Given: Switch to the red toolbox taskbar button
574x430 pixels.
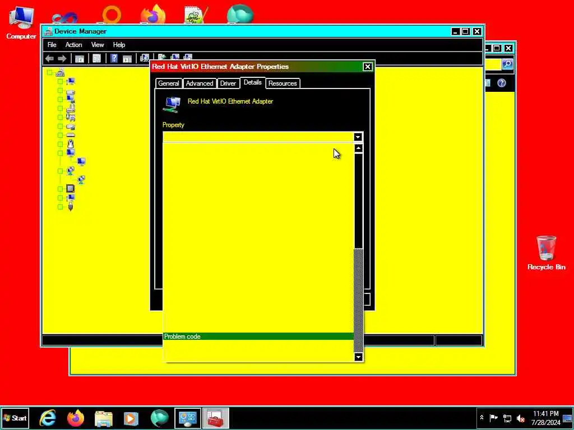Looking at the screenshot, I should pyautogui.click(x=216, y=418).
